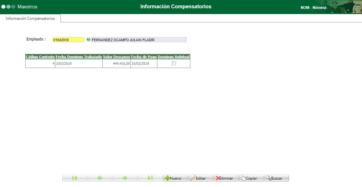Sort by Domingo Habitual column
The width and height of the screenshot is (362, 187).
coord(174,57)
